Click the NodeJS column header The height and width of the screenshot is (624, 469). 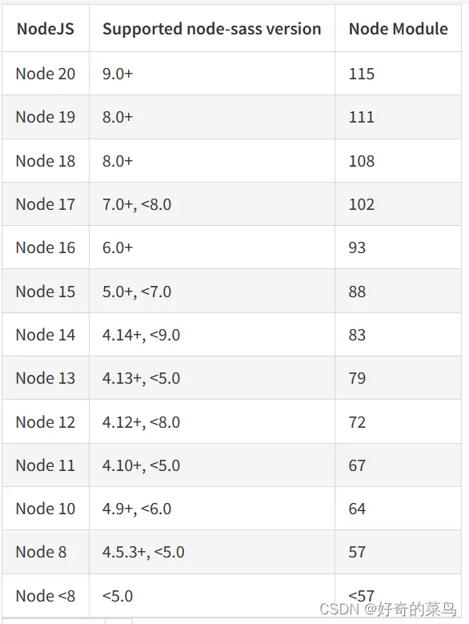pyautogui.click(x=46, y=29)
